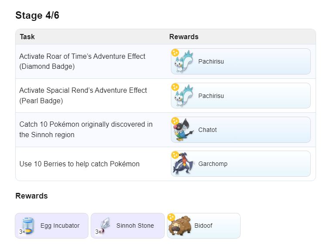Click the Egg Incubator icon
The image size is (323, 246).
click(x=28, y=226)
